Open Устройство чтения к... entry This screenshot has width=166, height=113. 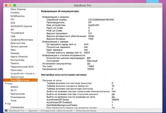(x=23, y=74)
